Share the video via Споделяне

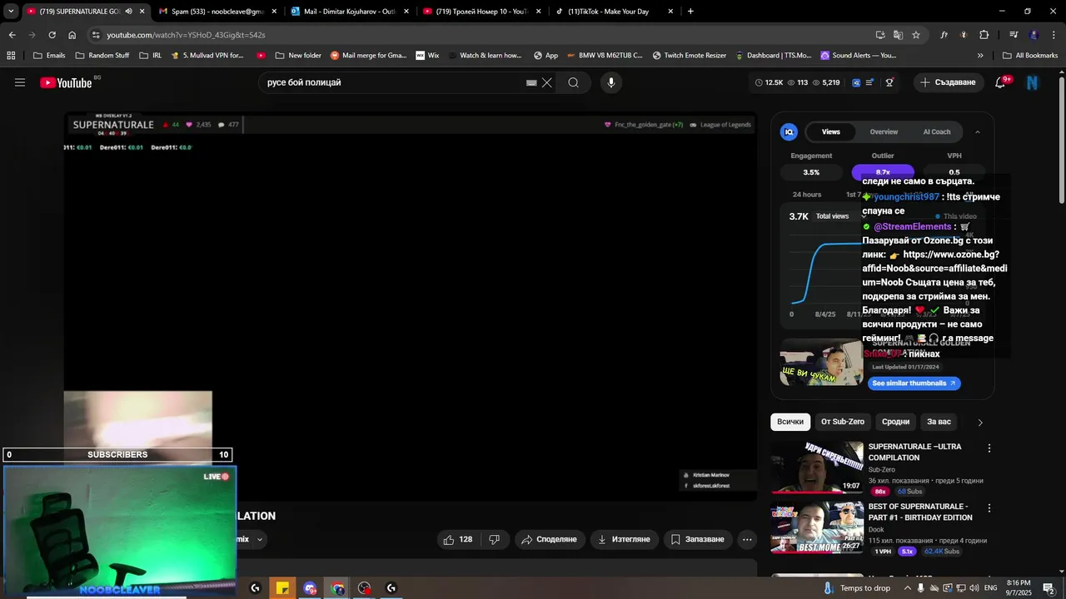click(550, 539)
